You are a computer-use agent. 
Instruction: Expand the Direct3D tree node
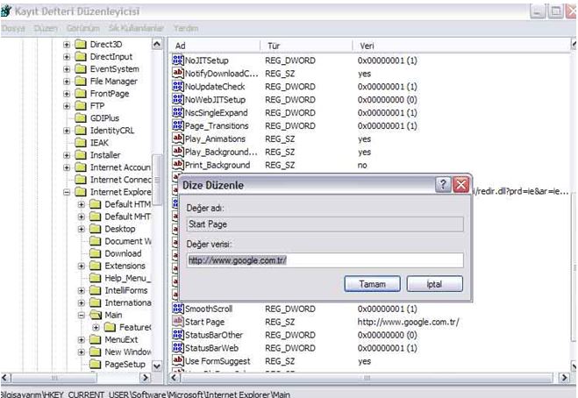[x=67, y=44]
